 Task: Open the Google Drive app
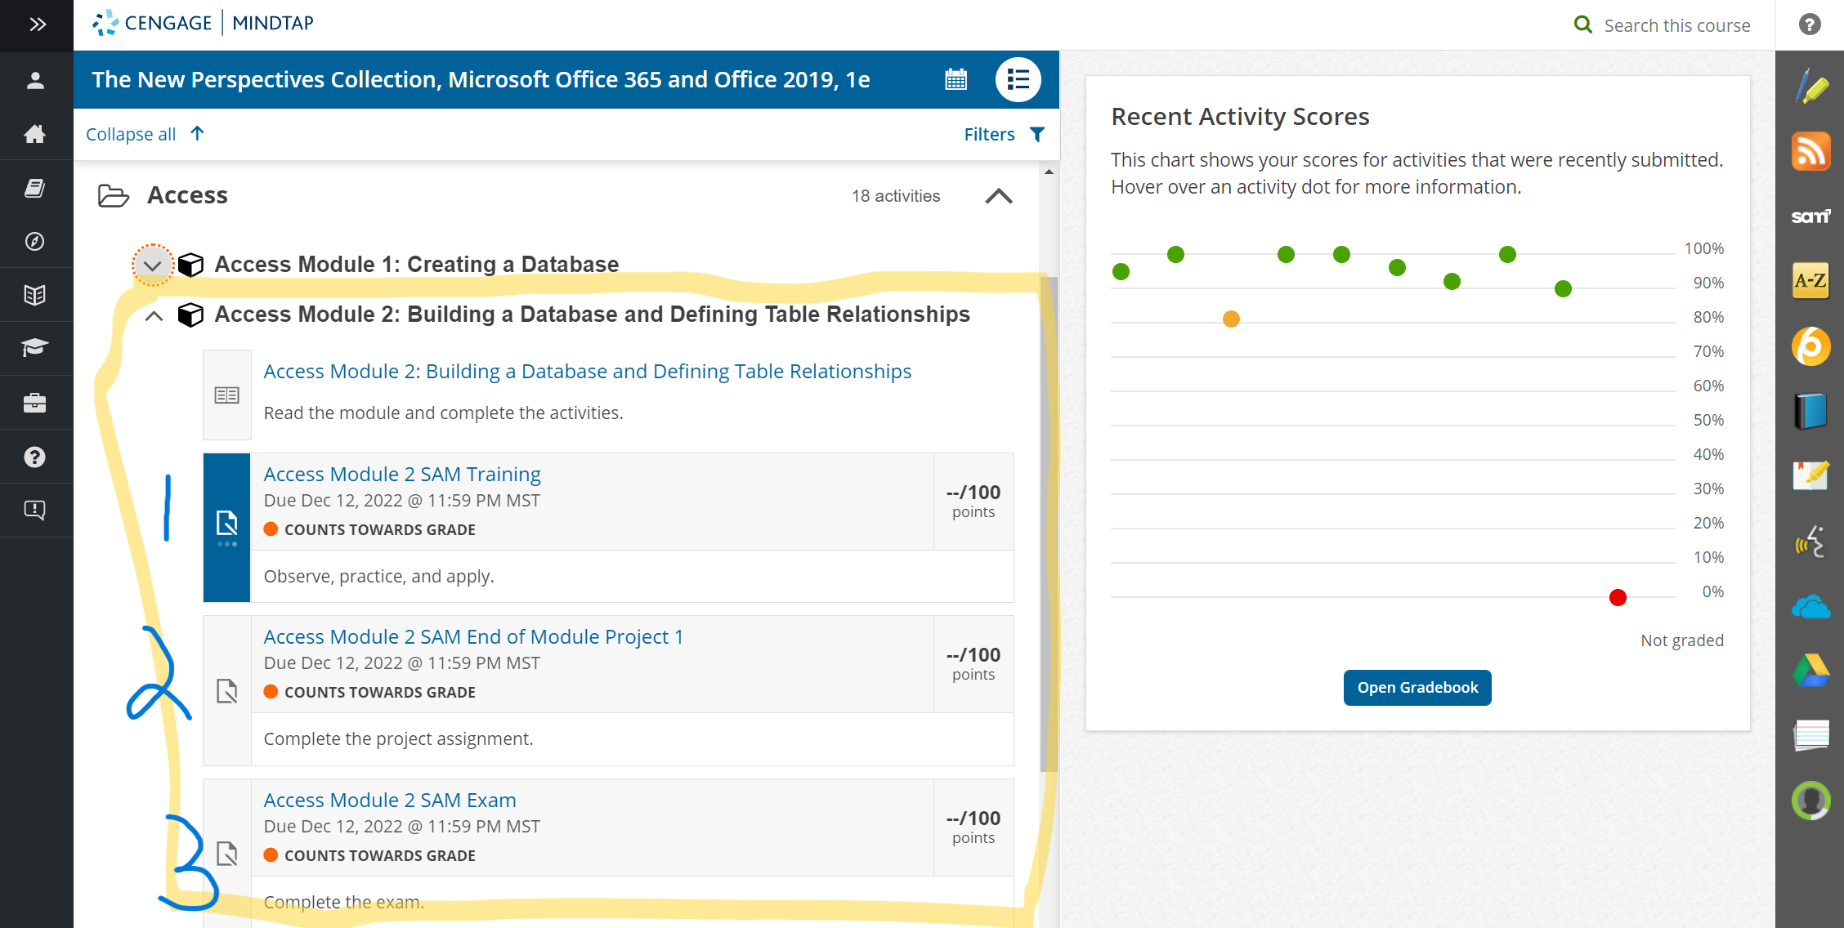1810,671
